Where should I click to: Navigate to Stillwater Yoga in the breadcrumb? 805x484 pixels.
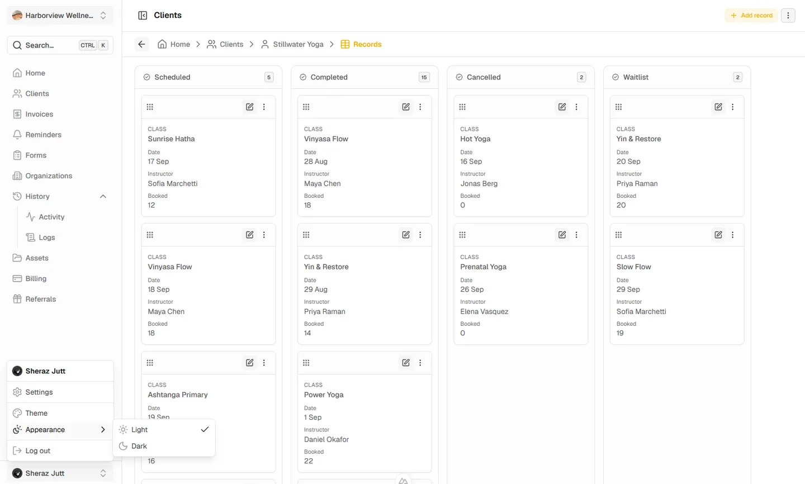(292, 44)
